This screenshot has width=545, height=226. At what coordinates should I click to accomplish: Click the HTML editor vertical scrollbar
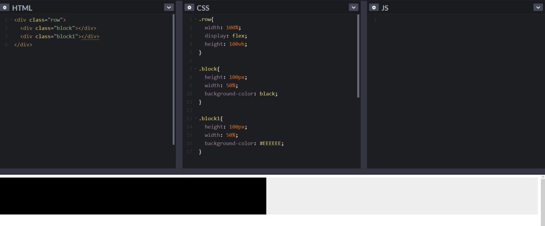coord(173,79)
